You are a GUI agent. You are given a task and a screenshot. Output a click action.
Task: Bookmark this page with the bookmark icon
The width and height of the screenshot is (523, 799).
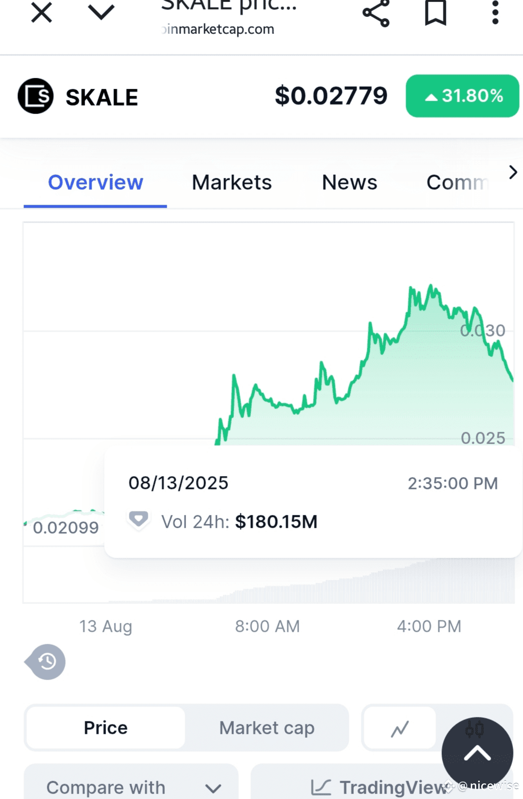click(435, 12)
